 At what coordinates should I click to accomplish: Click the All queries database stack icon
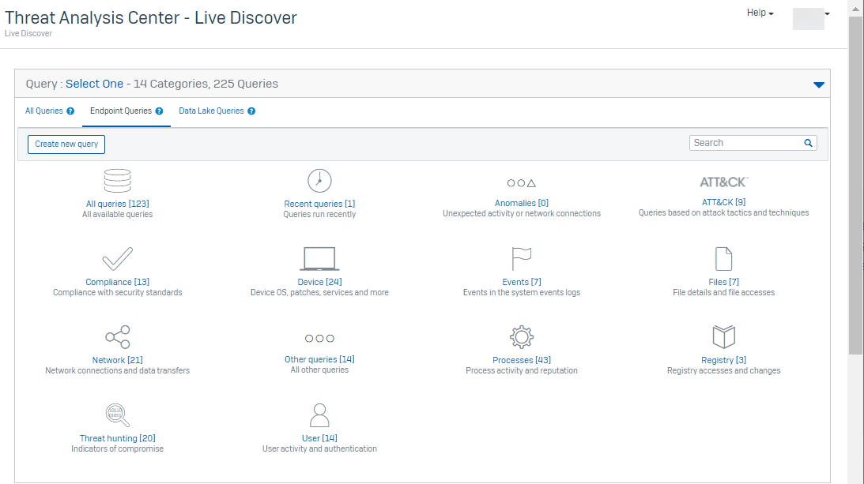tap(117, 182)
